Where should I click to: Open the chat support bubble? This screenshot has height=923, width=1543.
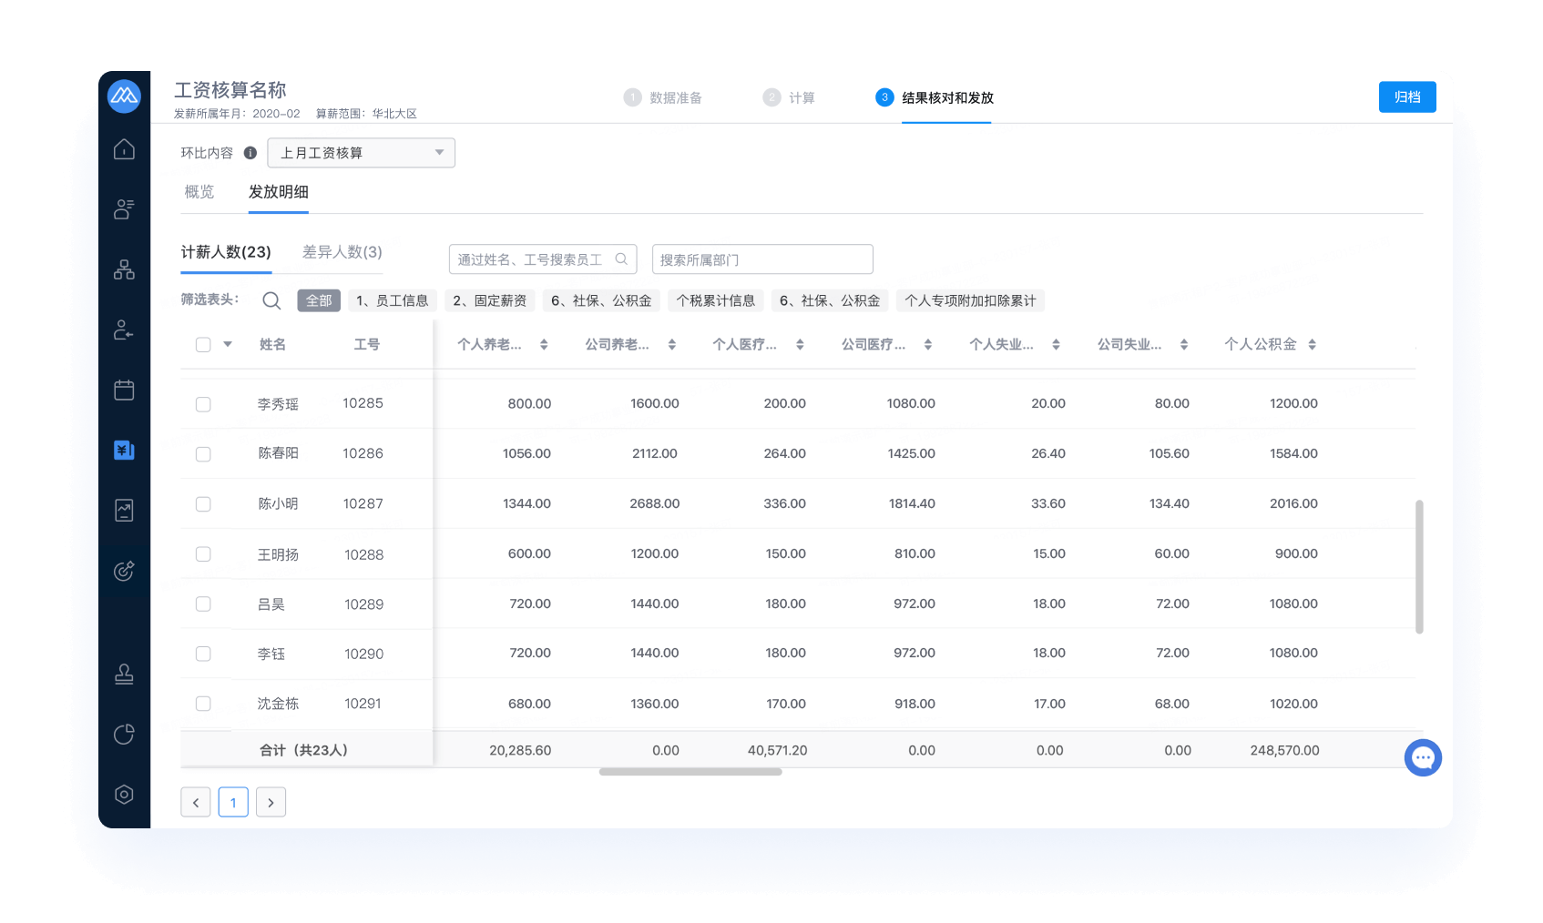tap(1423, 757)
